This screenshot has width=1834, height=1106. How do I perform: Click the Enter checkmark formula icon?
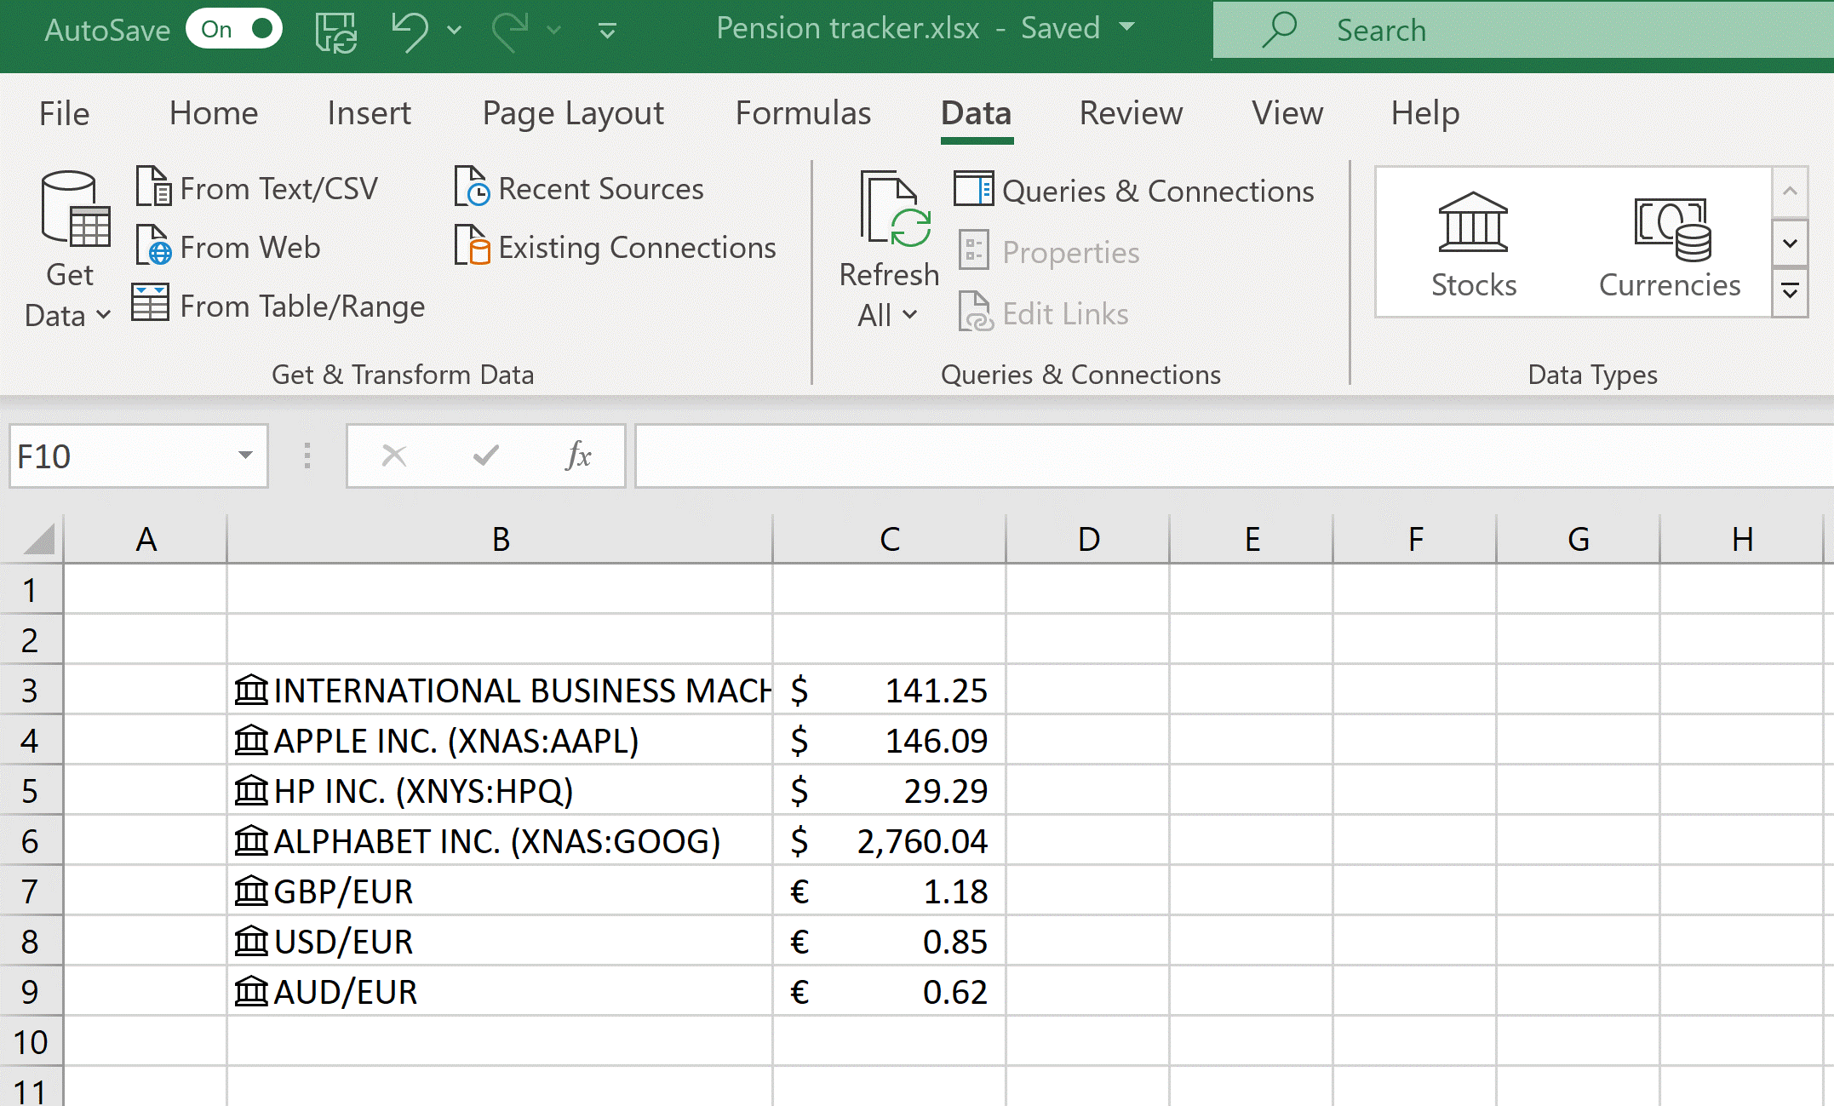[486, 456]
